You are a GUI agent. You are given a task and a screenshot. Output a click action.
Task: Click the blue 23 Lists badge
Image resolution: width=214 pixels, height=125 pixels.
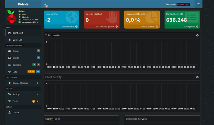tap(38, 71)
